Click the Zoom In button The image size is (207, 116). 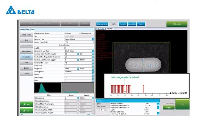123,24
